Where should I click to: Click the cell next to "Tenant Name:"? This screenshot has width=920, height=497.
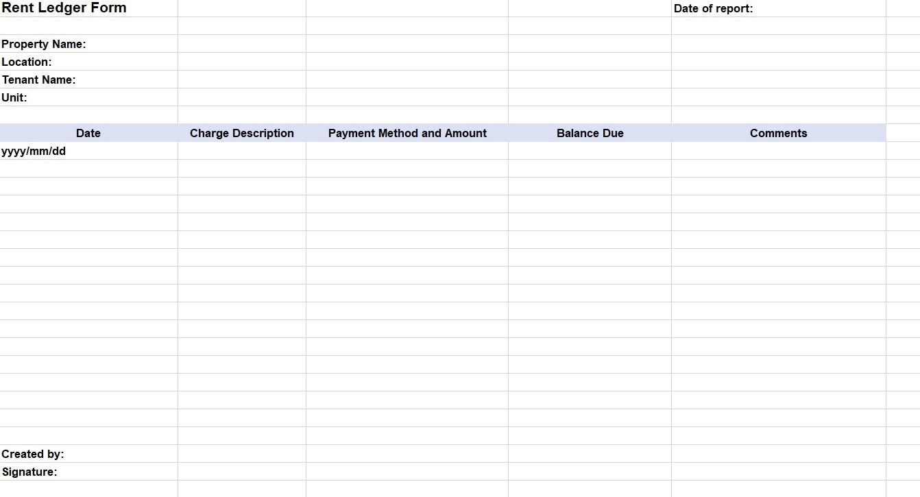pyautogui.click(x=241, y=80)
